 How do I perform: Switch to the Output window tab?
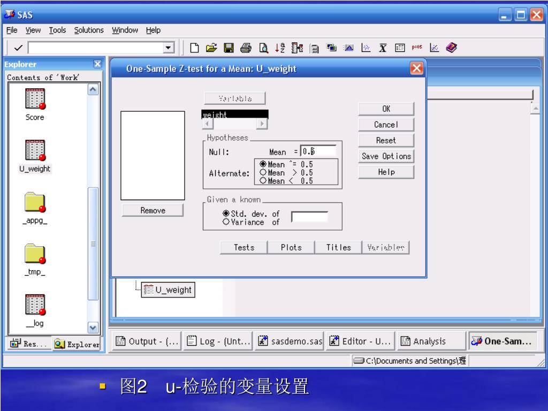(147, 341)
